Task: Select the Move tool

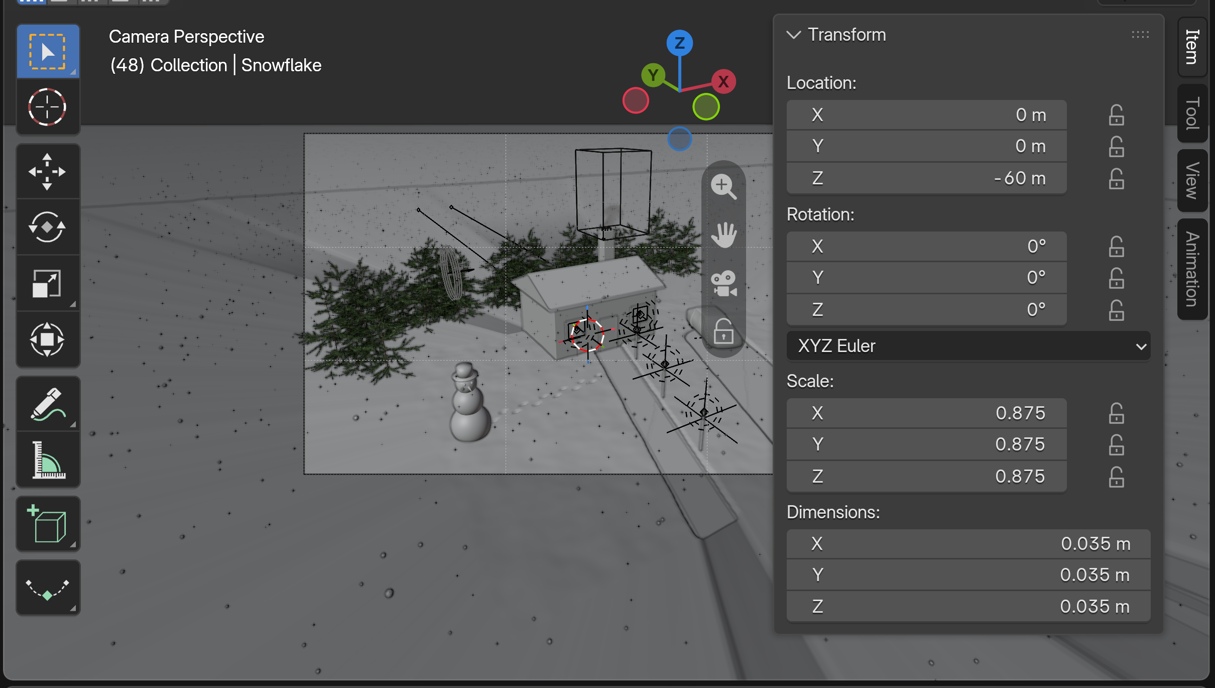Action: coord(48,172)
